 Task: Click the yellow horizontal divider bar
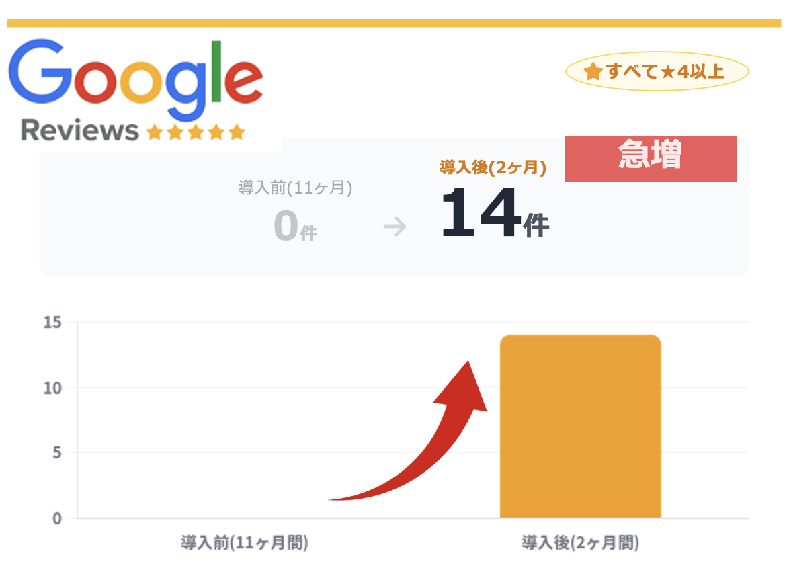coord(394,23)
